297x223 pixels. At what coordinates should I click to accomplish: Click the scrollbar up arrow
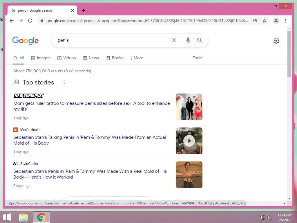coord(289,29)
